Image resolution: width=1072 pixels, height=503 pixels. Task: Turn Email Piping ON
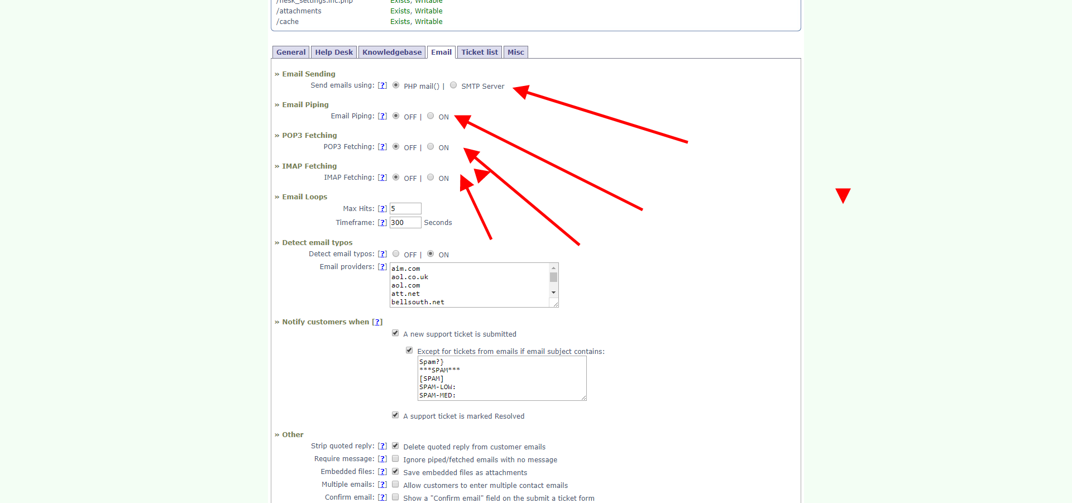pos(430,116)
